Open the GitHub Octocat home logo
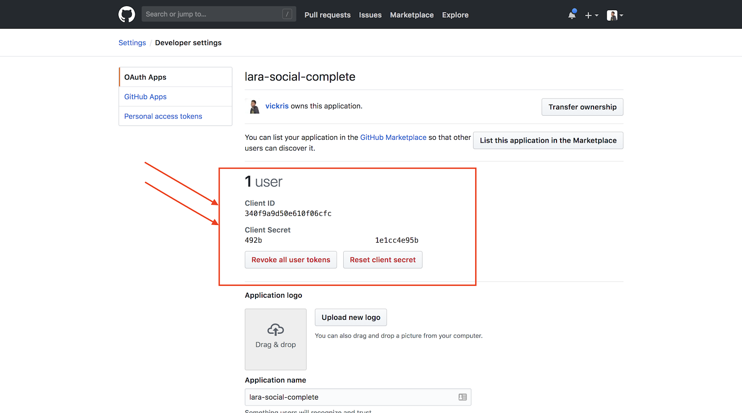The image size is (742, 413). tap(127, 14)
